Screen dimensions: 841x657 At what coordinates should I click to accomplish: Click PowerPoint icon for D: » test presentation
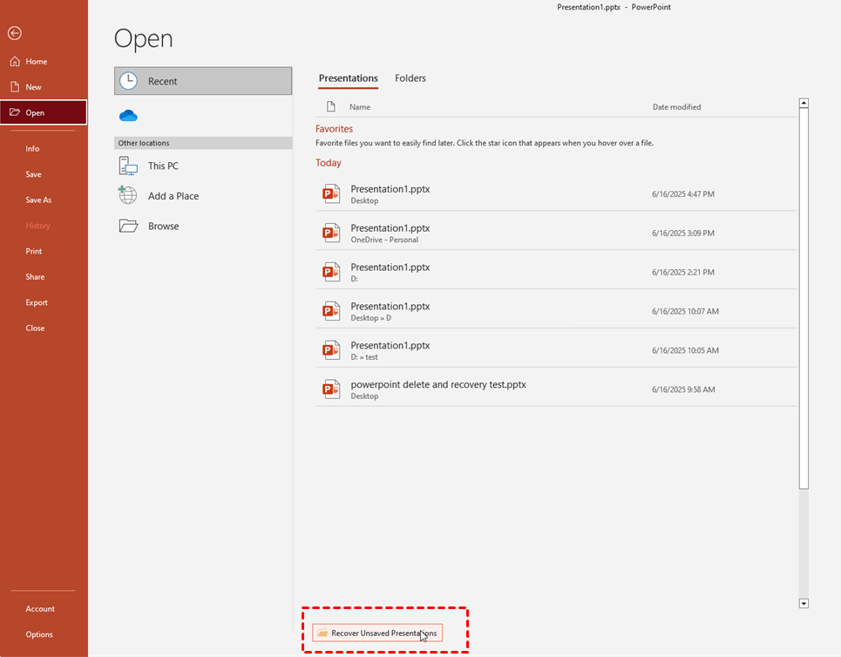(331, 350)
